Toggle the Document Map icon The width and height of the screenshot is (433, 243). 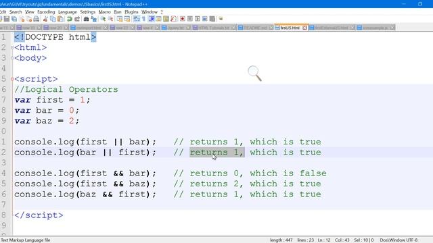coord(166,19)
